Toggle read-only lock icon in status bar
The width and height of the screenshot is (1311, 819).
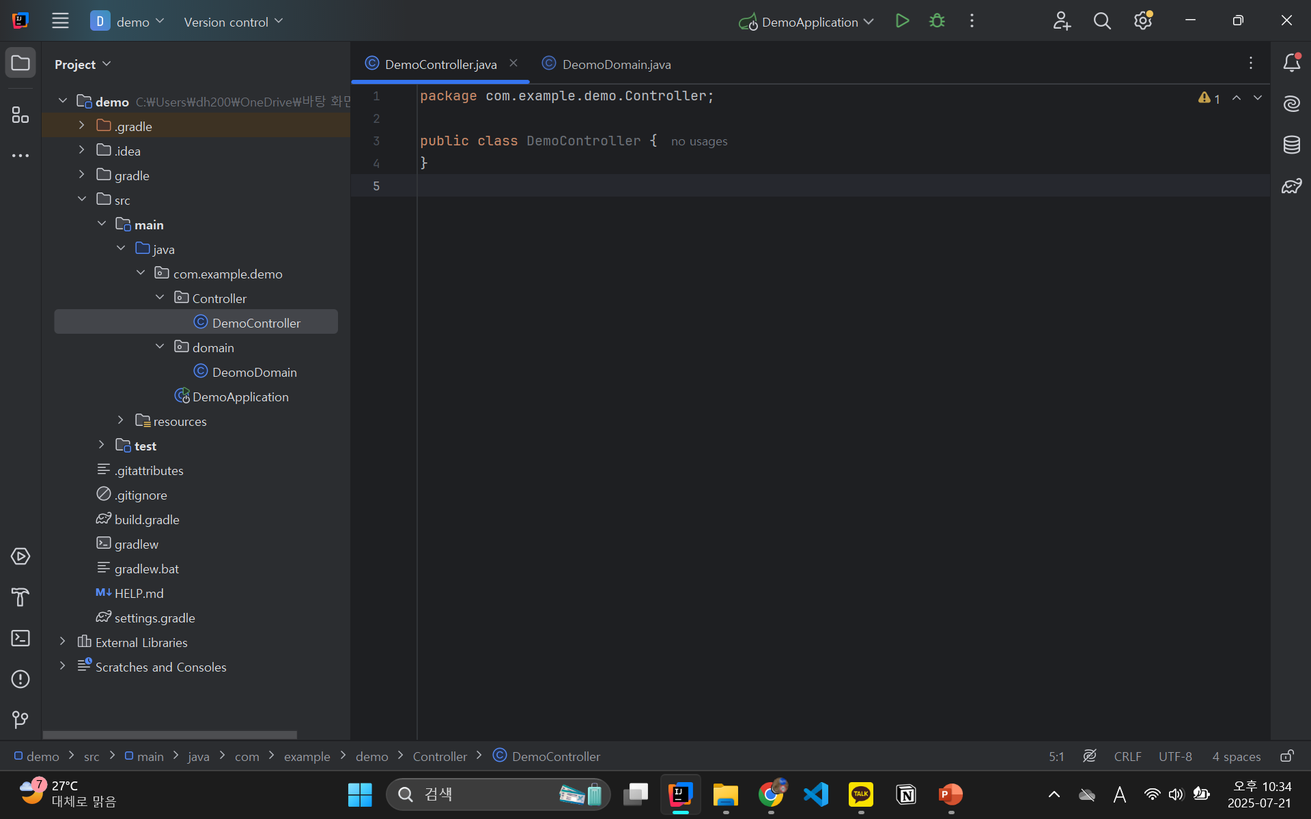point(1286,756)
